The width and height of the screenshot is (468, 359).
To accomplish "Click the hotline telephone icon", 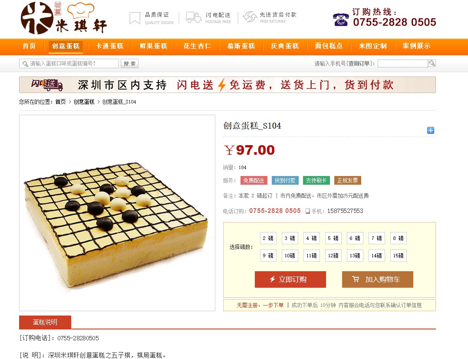I will pyautogui.click(x=341, y=20).
